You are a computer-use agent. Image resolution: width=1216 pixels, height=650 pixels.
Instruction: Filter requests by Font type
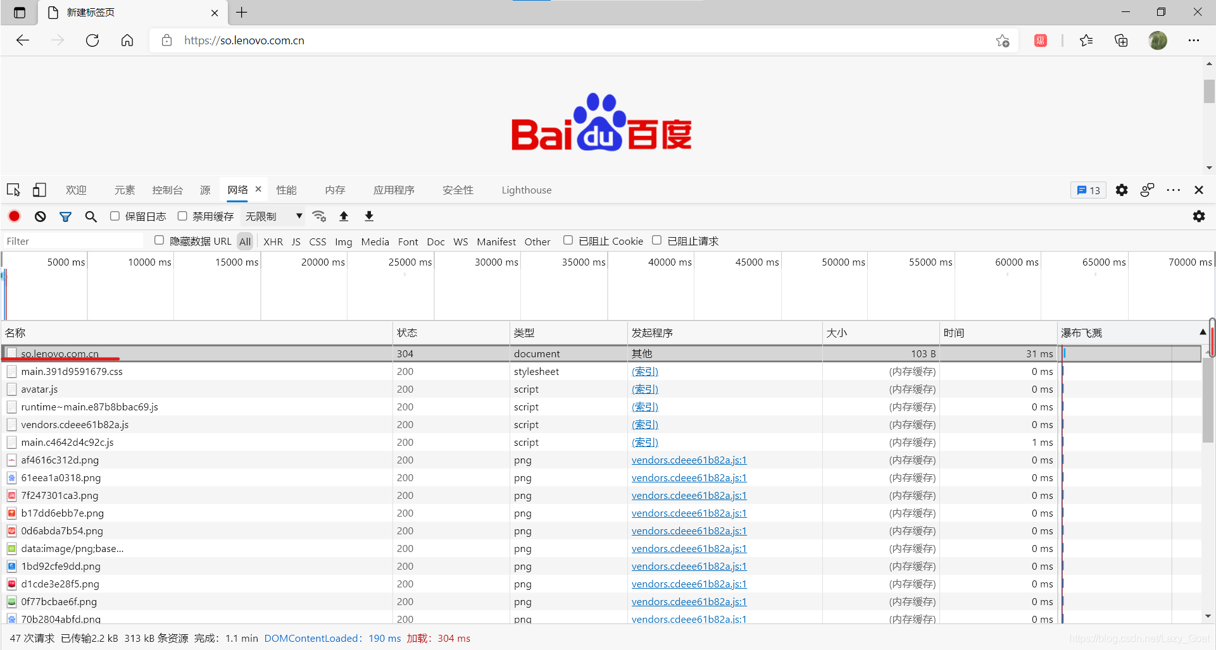pyautogui.click(x=408, y=242)
